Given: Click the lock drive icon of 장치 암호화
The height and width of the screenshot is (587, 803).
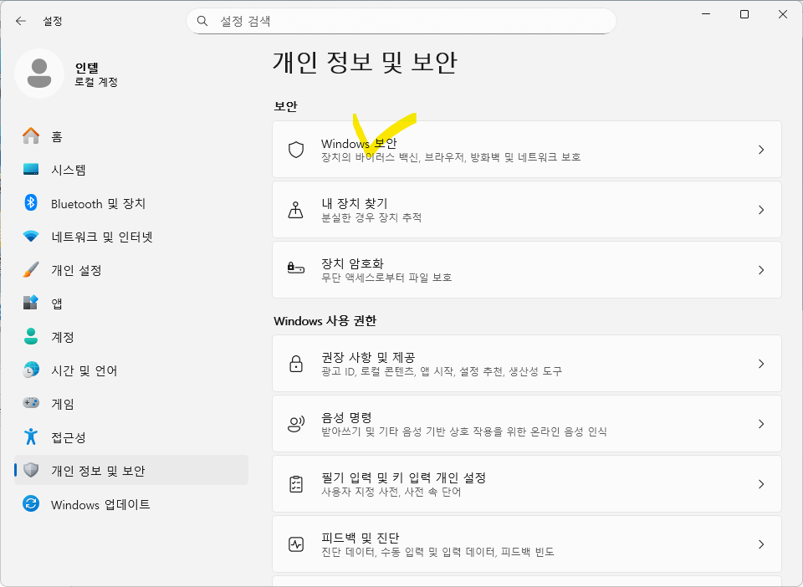Looking at the screenshot, I should pos(296,268).
